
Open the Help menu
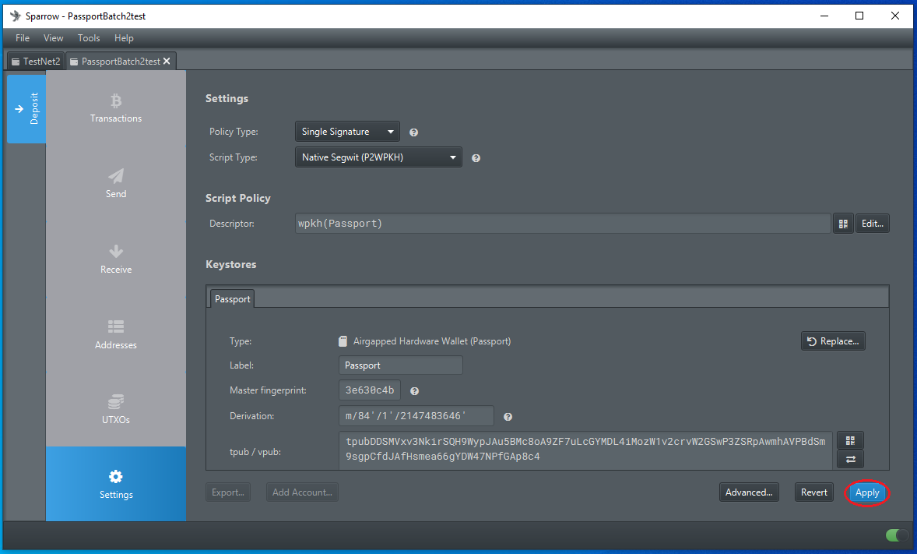pyautogui.click(x=124, y=38)
